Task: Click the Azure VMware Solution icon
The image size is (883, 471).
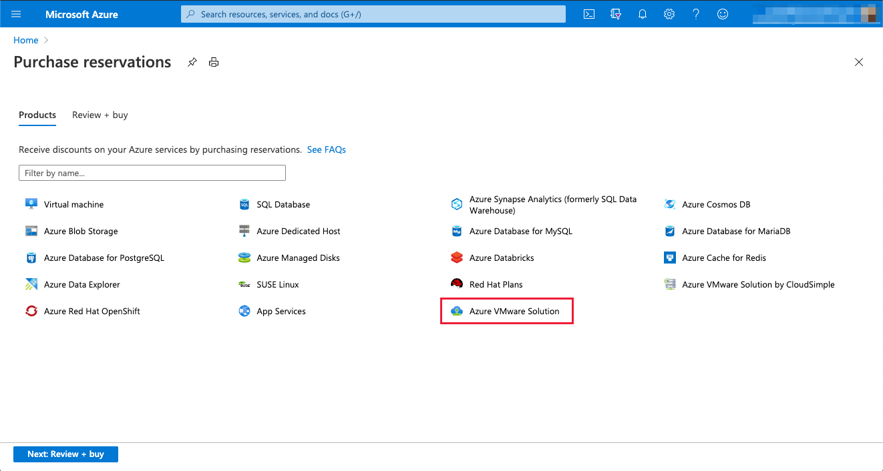Action: point(457,311)
